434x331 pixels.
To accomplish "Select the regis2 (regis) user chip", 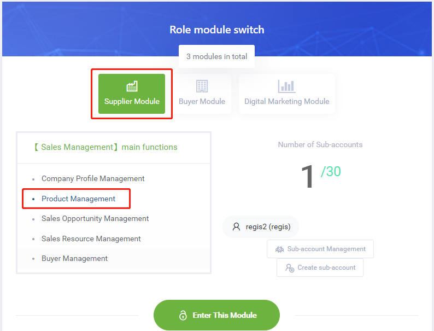I will [x=261, y=227].
